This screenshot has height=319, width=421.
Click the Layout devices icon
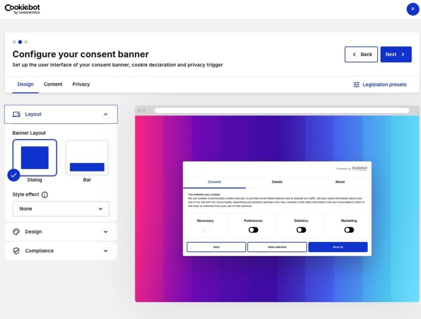(x=16, y=114)
